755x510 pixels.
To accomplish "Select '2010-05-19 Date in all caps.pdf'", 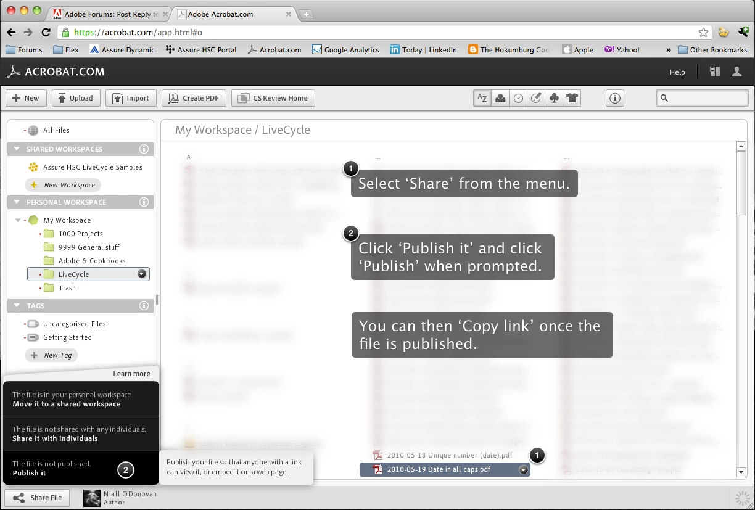I will [x=445, y=470].
